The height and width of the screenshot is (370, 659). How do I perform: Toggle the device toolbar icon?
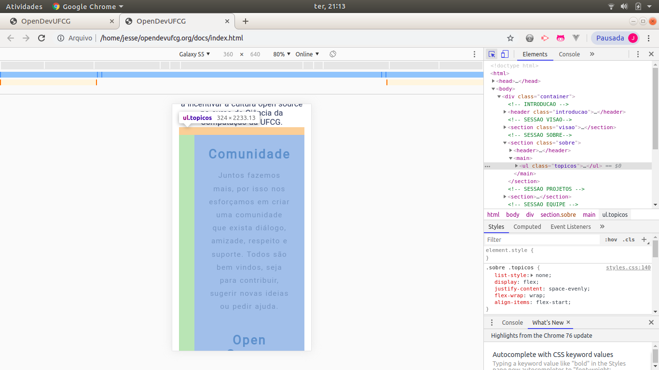pos(505,54)
